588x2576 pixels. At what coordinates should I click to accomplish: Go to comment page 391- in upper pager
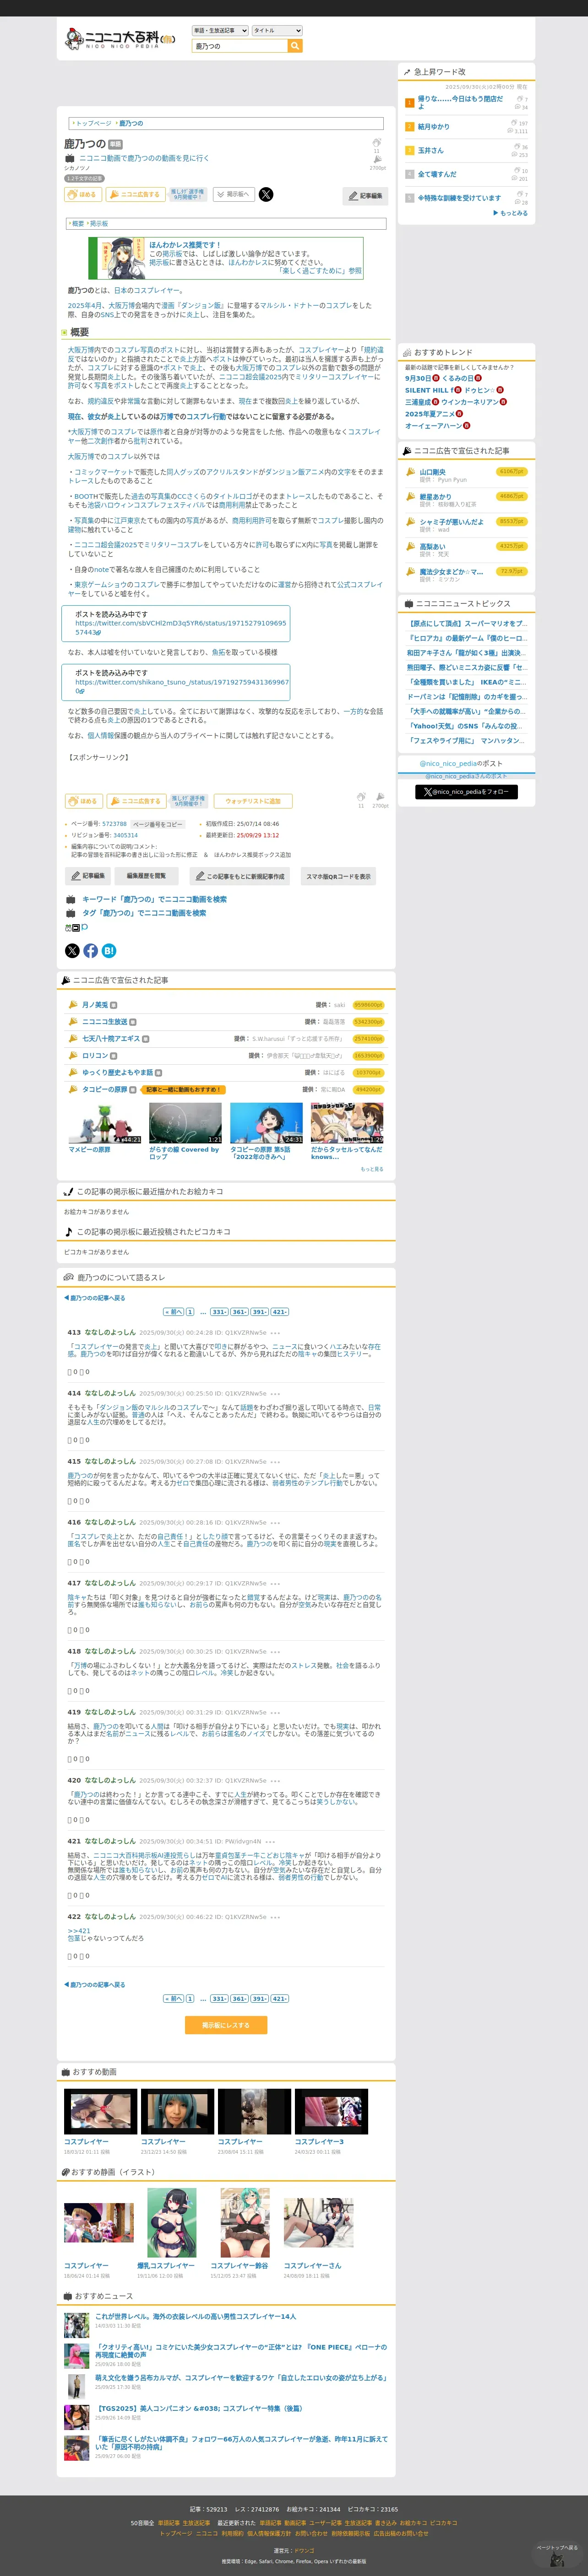pos(260,1312)
